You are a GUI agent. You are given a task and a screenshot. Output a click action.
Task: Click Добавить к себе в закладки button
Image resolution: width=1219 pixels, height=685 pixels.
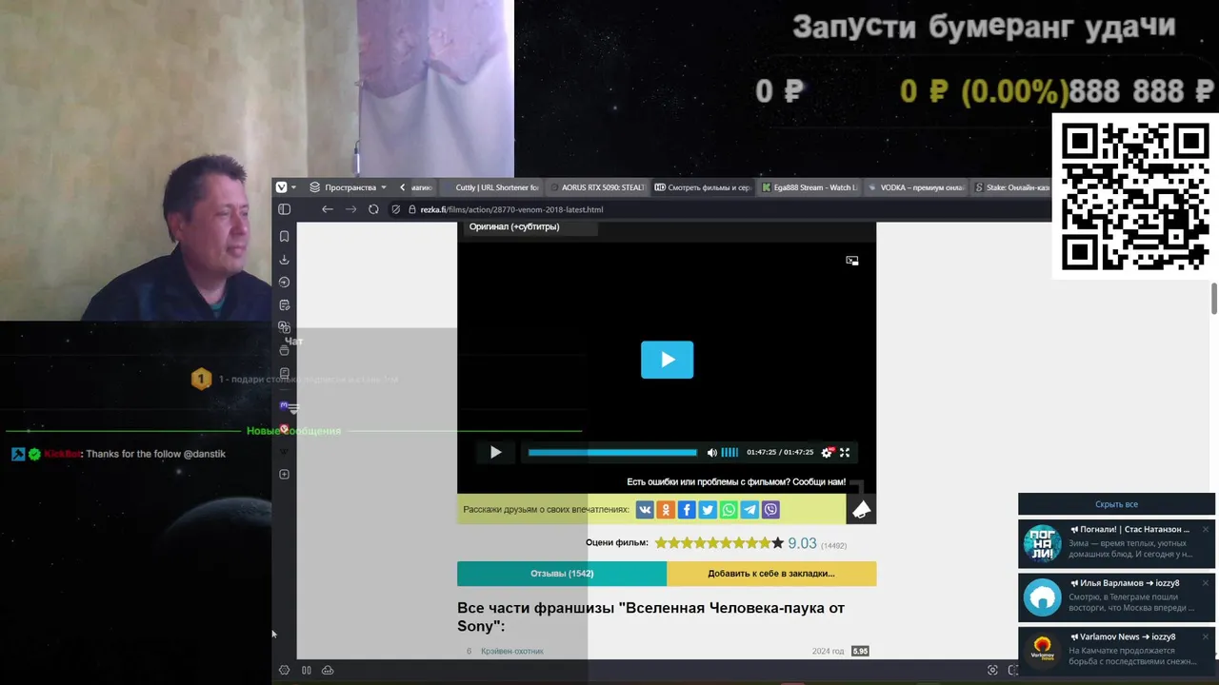771,574
